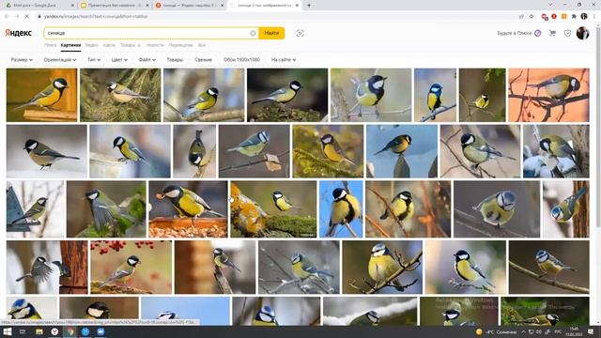The image size is (601, 338).
Task: Open the tit on lichen-covered mossy branch thumbnail
Action: tap(273, 209)
